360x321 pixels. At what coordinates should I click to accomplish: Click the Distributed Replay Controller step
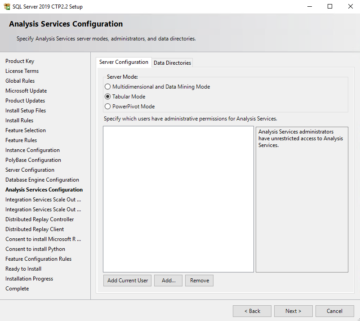(x=40, y=219)
